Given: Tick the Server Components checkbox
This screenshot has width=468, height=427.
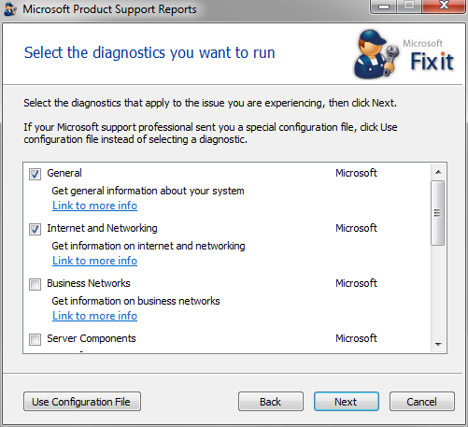Looking at the screenshot, I should [x=35, y=339].
